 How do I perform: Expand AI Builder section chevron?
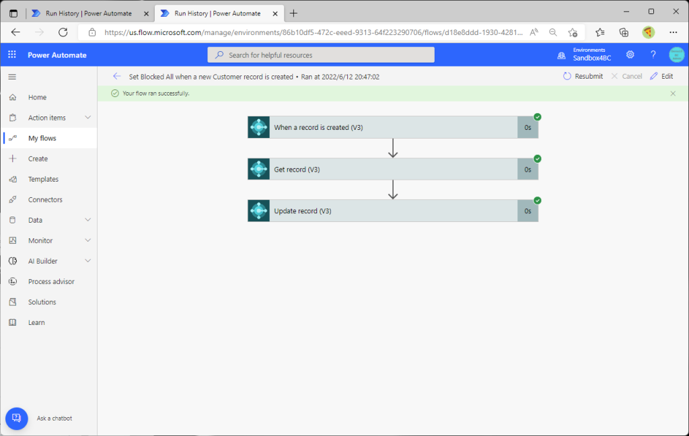tap(88, 260)
